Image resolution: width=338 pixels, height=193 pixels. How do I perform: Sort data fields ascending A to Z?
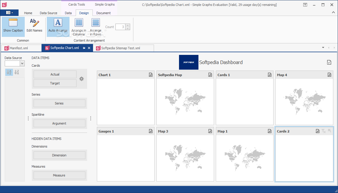tap(9, 72)
